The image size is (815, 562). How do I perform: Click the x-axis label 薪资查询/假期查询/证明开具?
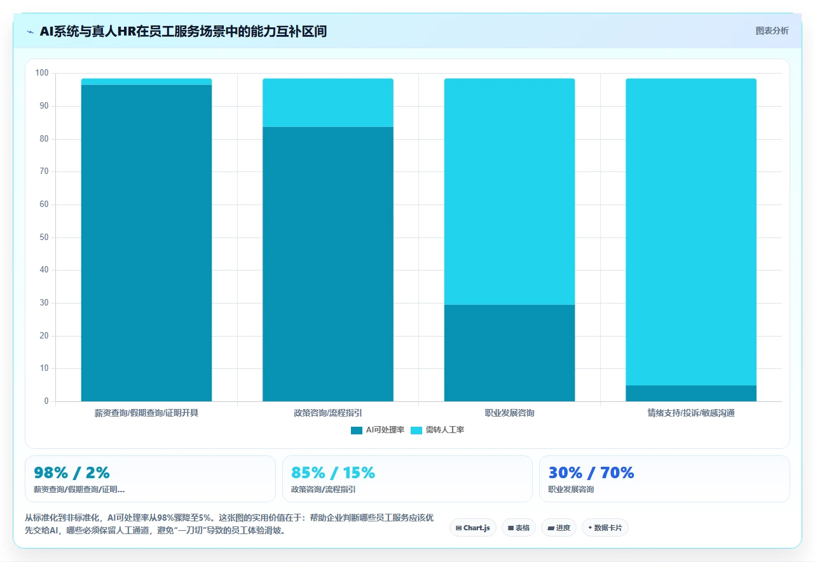click(x=146, y=413)
